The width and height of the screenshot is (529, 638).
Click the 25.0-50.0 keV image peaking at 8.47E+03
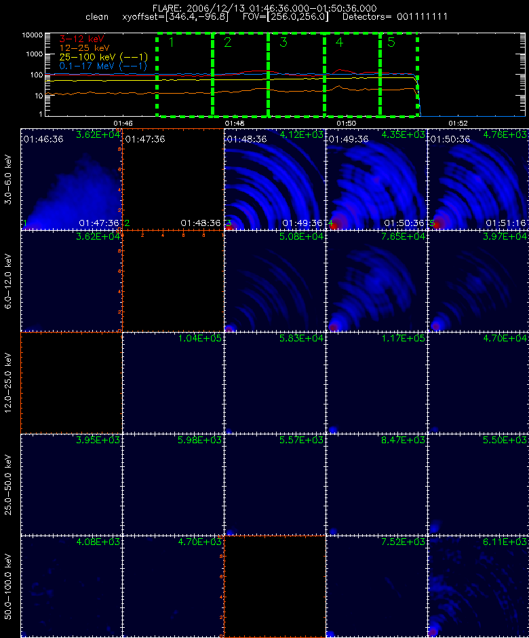(376, 485)
